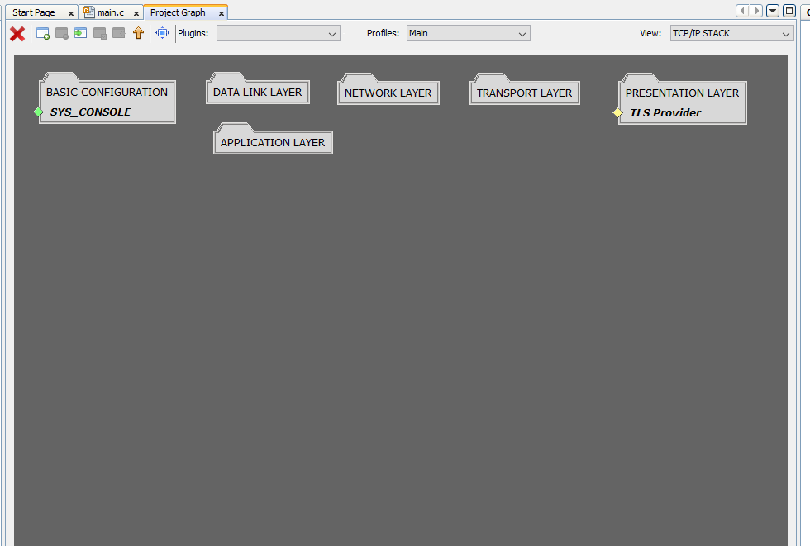Switch to the Start Page tab
This screenshot has height=546, width=810.
pyautogui.click(x=34, y=13)
